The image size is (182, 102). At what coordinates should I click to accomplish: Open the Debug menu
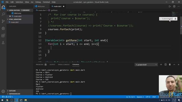(38, 2)
